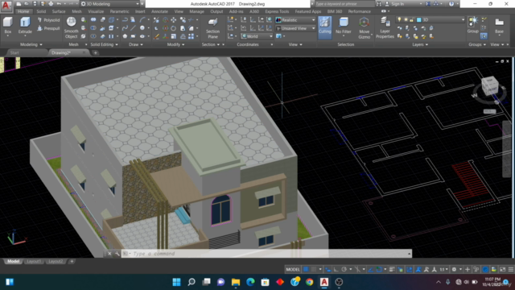
Task: Select the Line draw tool
Action: [x=133, y=28]
